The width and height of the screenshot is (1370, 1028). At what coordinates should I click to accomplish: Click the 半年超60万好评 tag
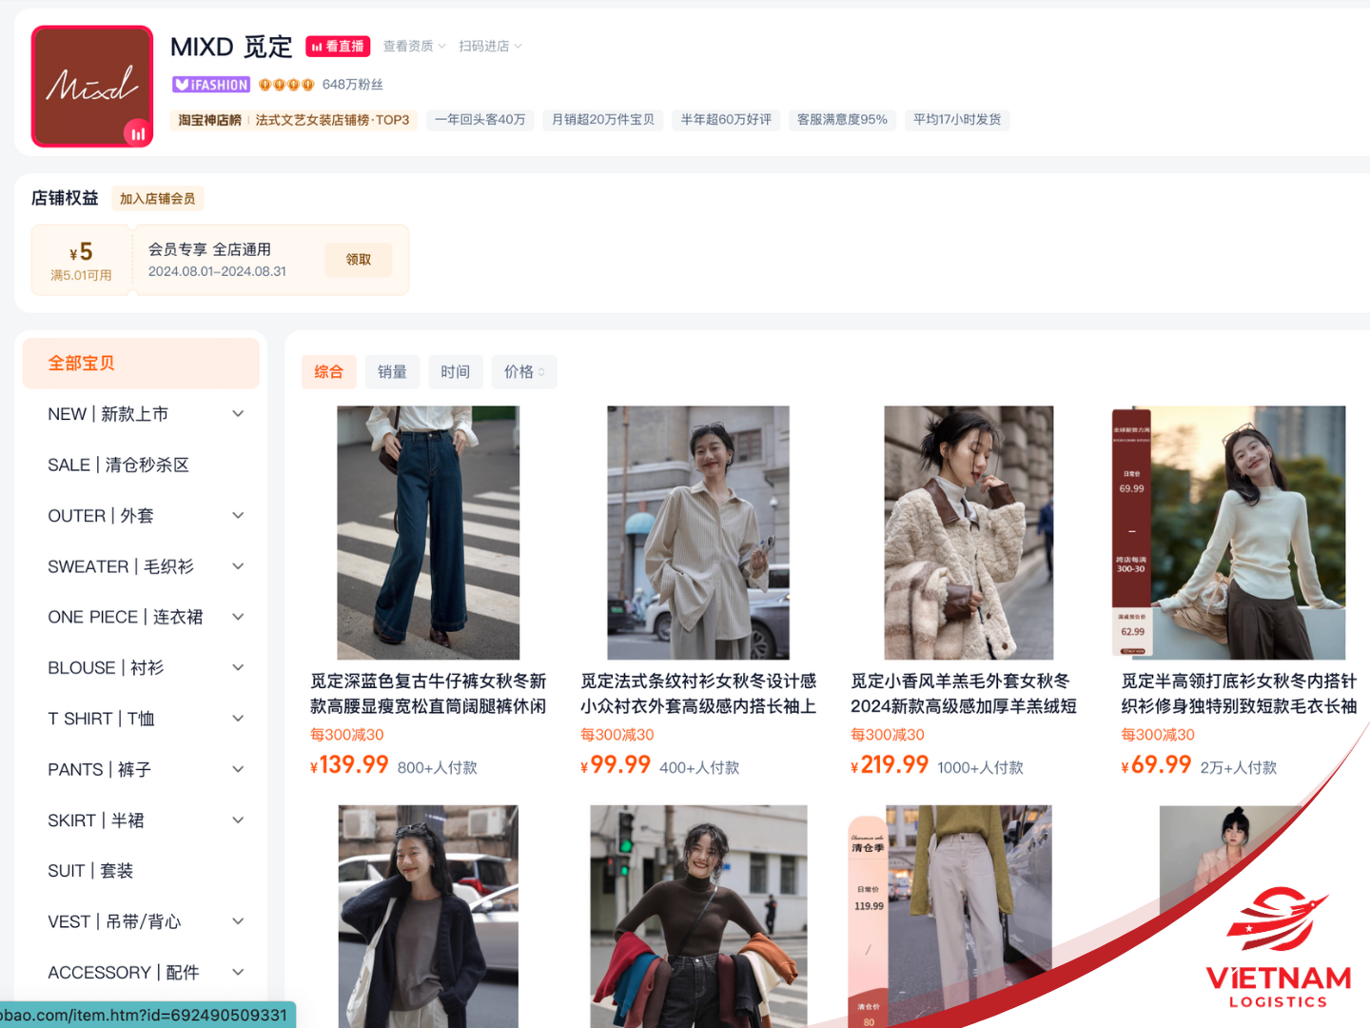point(726,120)
